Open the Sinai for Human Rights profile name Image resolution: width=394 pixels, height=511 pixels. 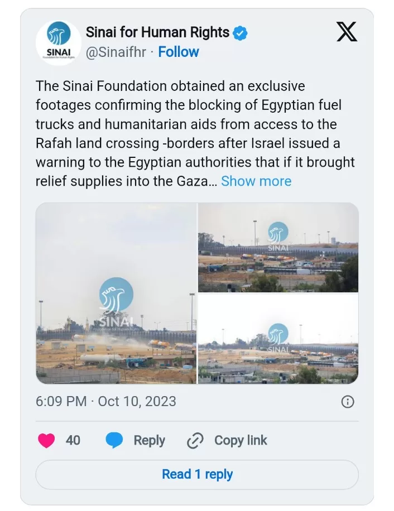[157, 32]
